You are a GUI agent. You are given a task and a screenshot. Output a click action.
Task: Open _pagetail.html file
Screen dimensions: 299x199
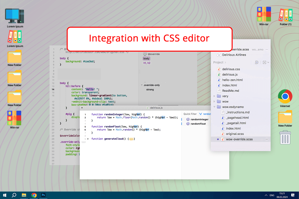click(236, 123)
